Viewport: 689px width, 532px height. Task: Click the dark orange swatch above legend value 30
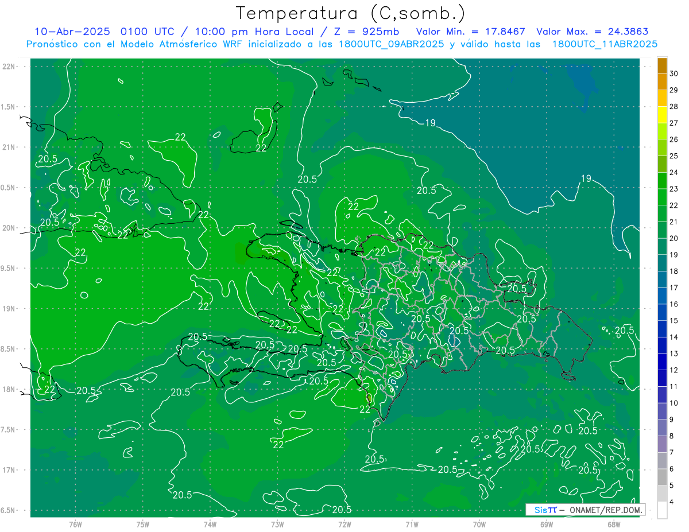662,66
